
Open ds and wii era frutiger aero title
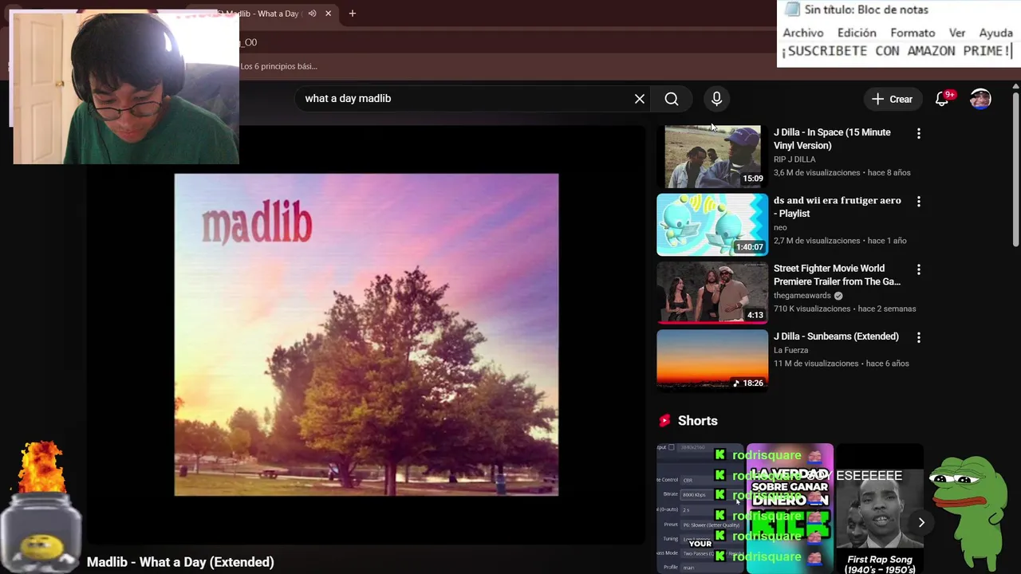[x=838, y=206]
